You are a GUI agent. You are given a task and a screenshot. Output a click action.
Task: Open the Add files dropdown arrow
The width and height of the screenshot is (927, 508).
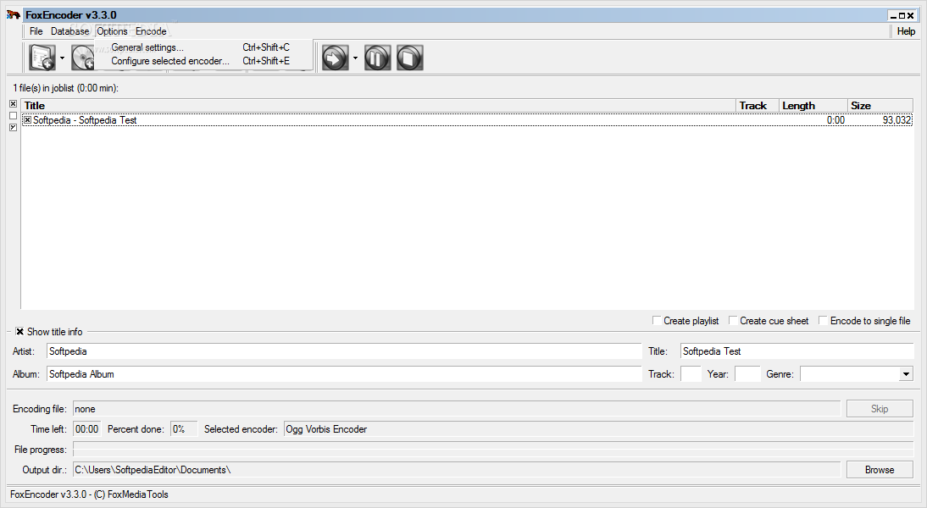point(62,58)
